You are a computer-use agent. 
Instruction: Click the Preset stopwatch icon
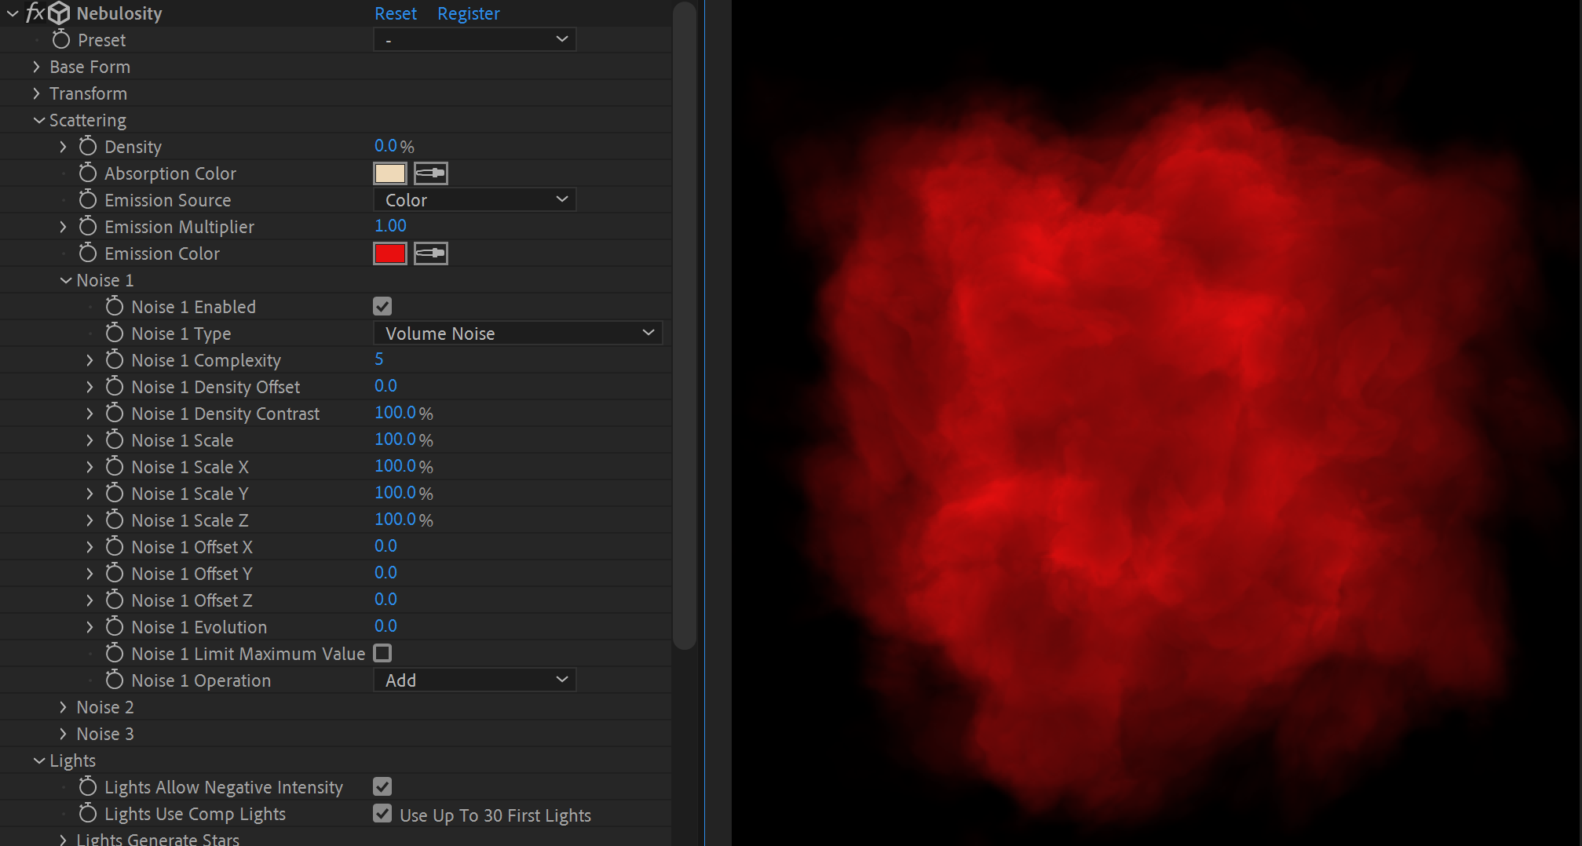(x=61, y=39)
